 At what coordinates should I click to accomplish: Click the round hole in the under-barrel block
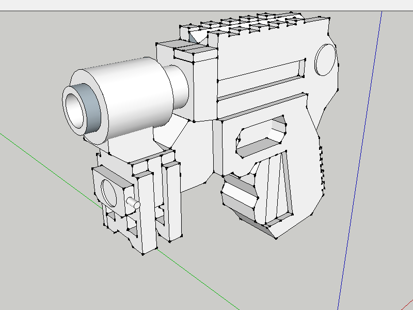coord(110,191)
